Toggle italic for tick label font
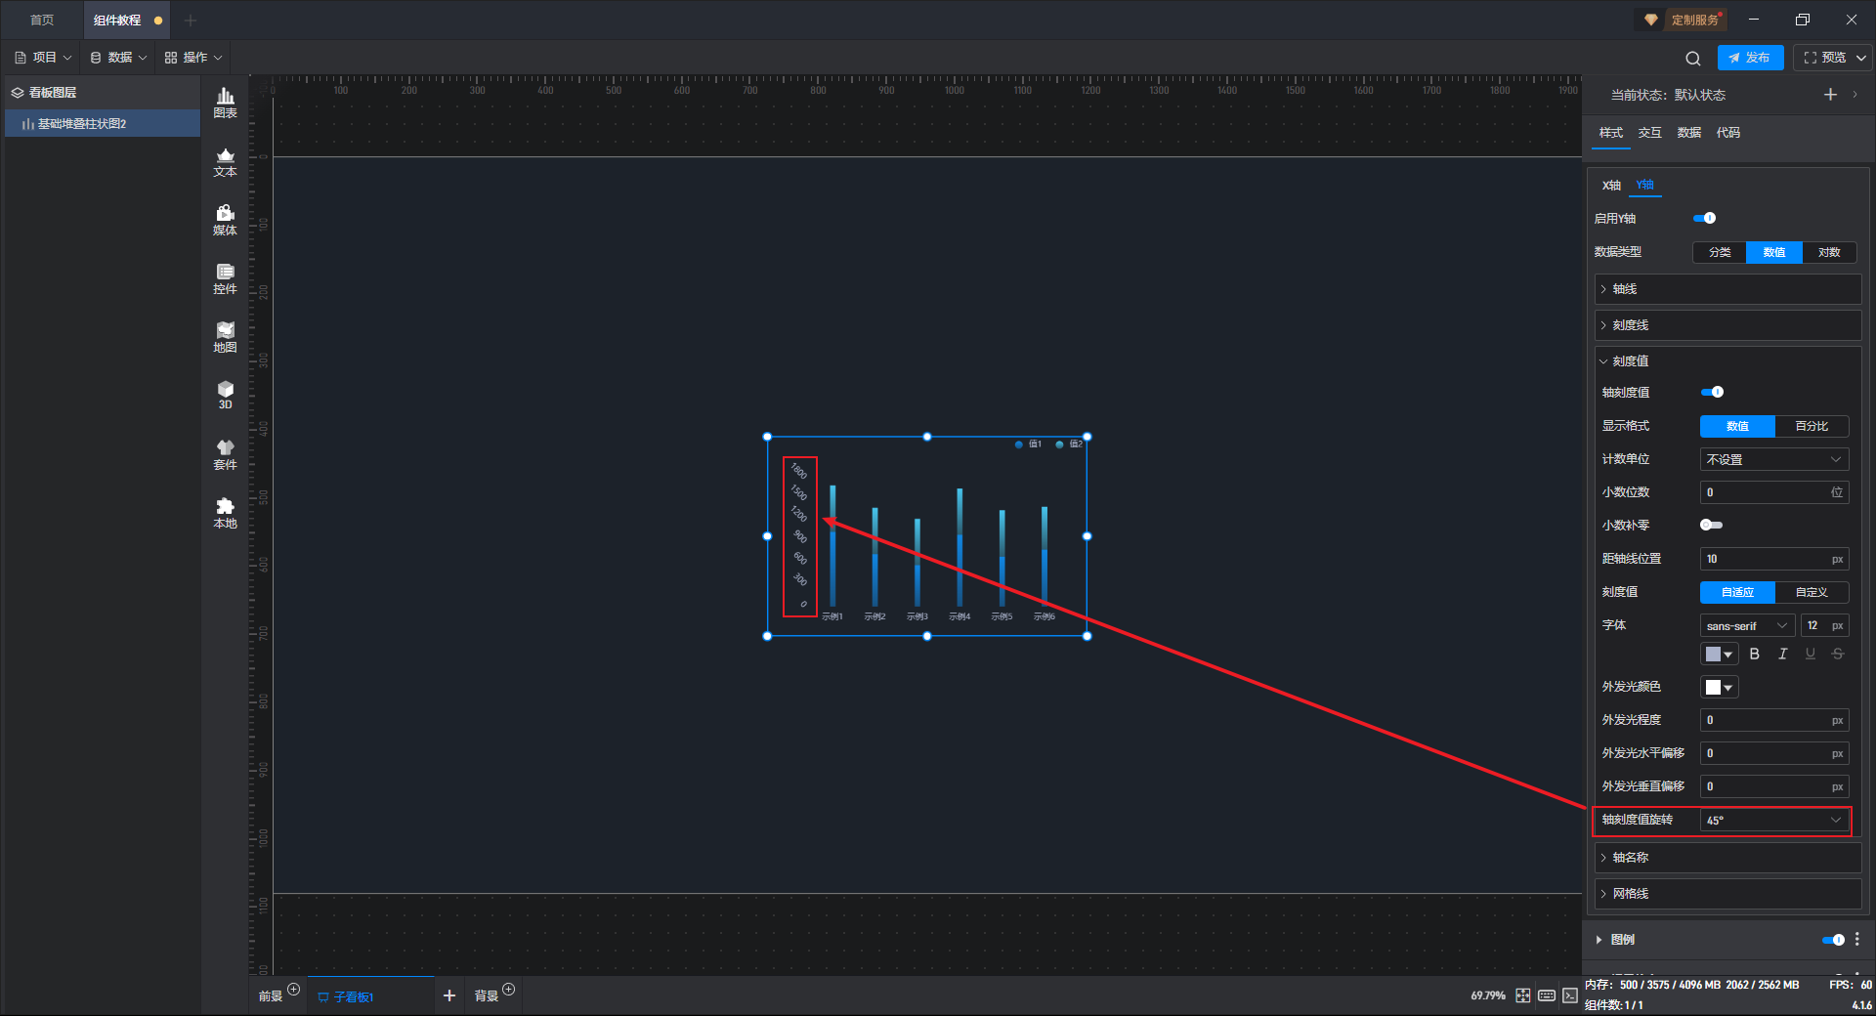The width and height of the screenshot is (1876, 1016). [1783, 654]
